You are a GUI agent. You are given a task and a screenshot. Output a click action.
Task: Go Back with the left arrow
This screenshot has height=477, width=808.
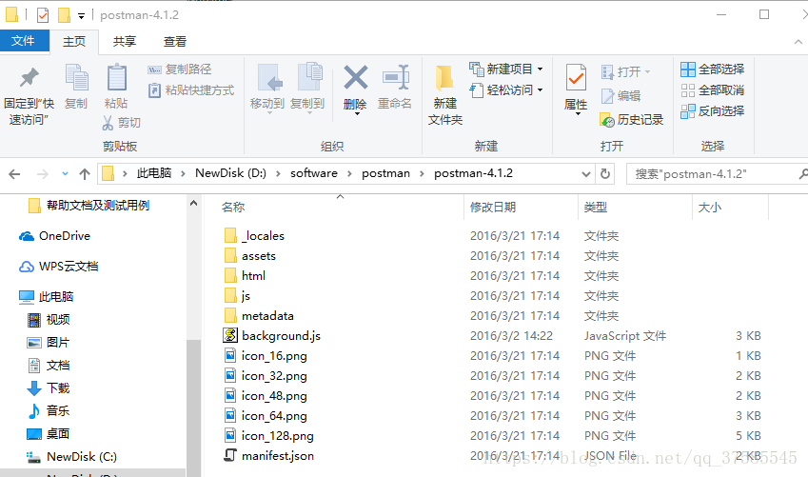tap(14, 174)
